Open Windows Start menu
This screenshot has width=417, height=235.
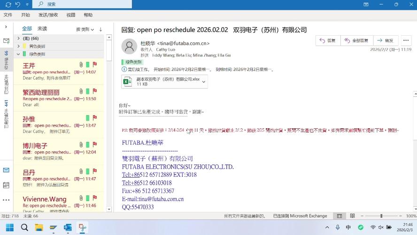coord(10,227)
